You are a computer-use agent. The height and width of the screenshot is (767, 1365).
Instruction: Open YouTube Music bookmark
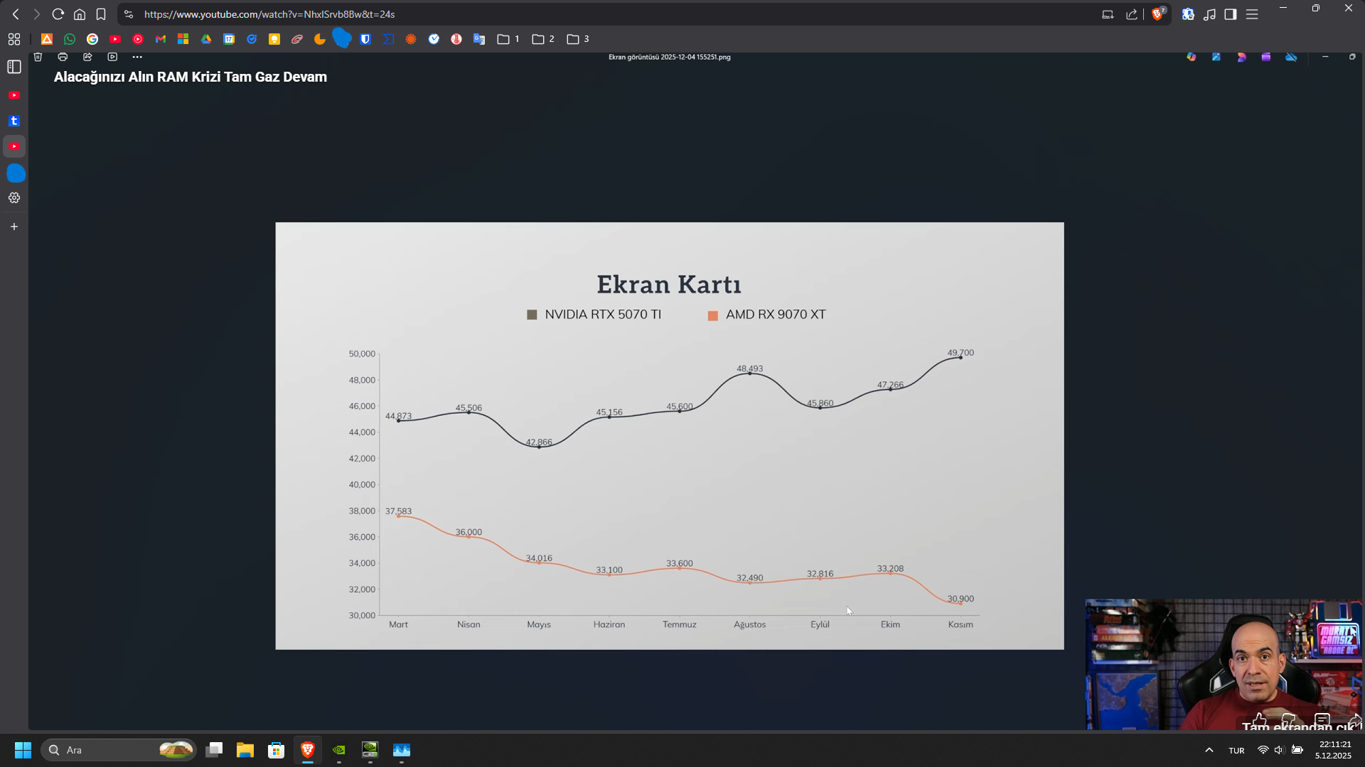tap(138, 39)
